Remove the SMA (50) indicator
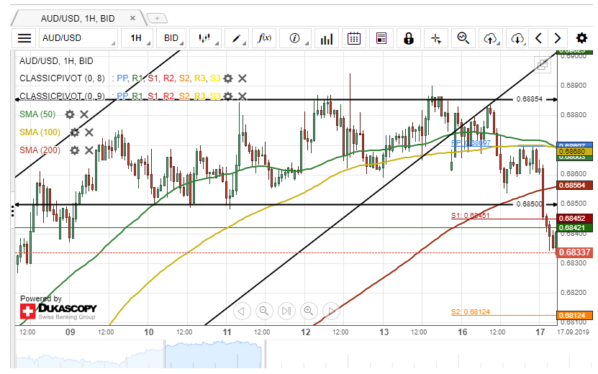Viewport: 598px width, 374px height. coord(84,114)
